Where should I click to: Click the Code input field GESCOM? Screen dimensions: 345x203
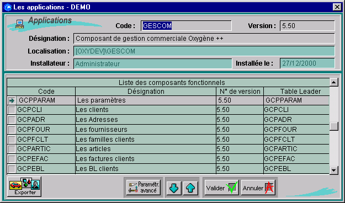coord(186,26)
